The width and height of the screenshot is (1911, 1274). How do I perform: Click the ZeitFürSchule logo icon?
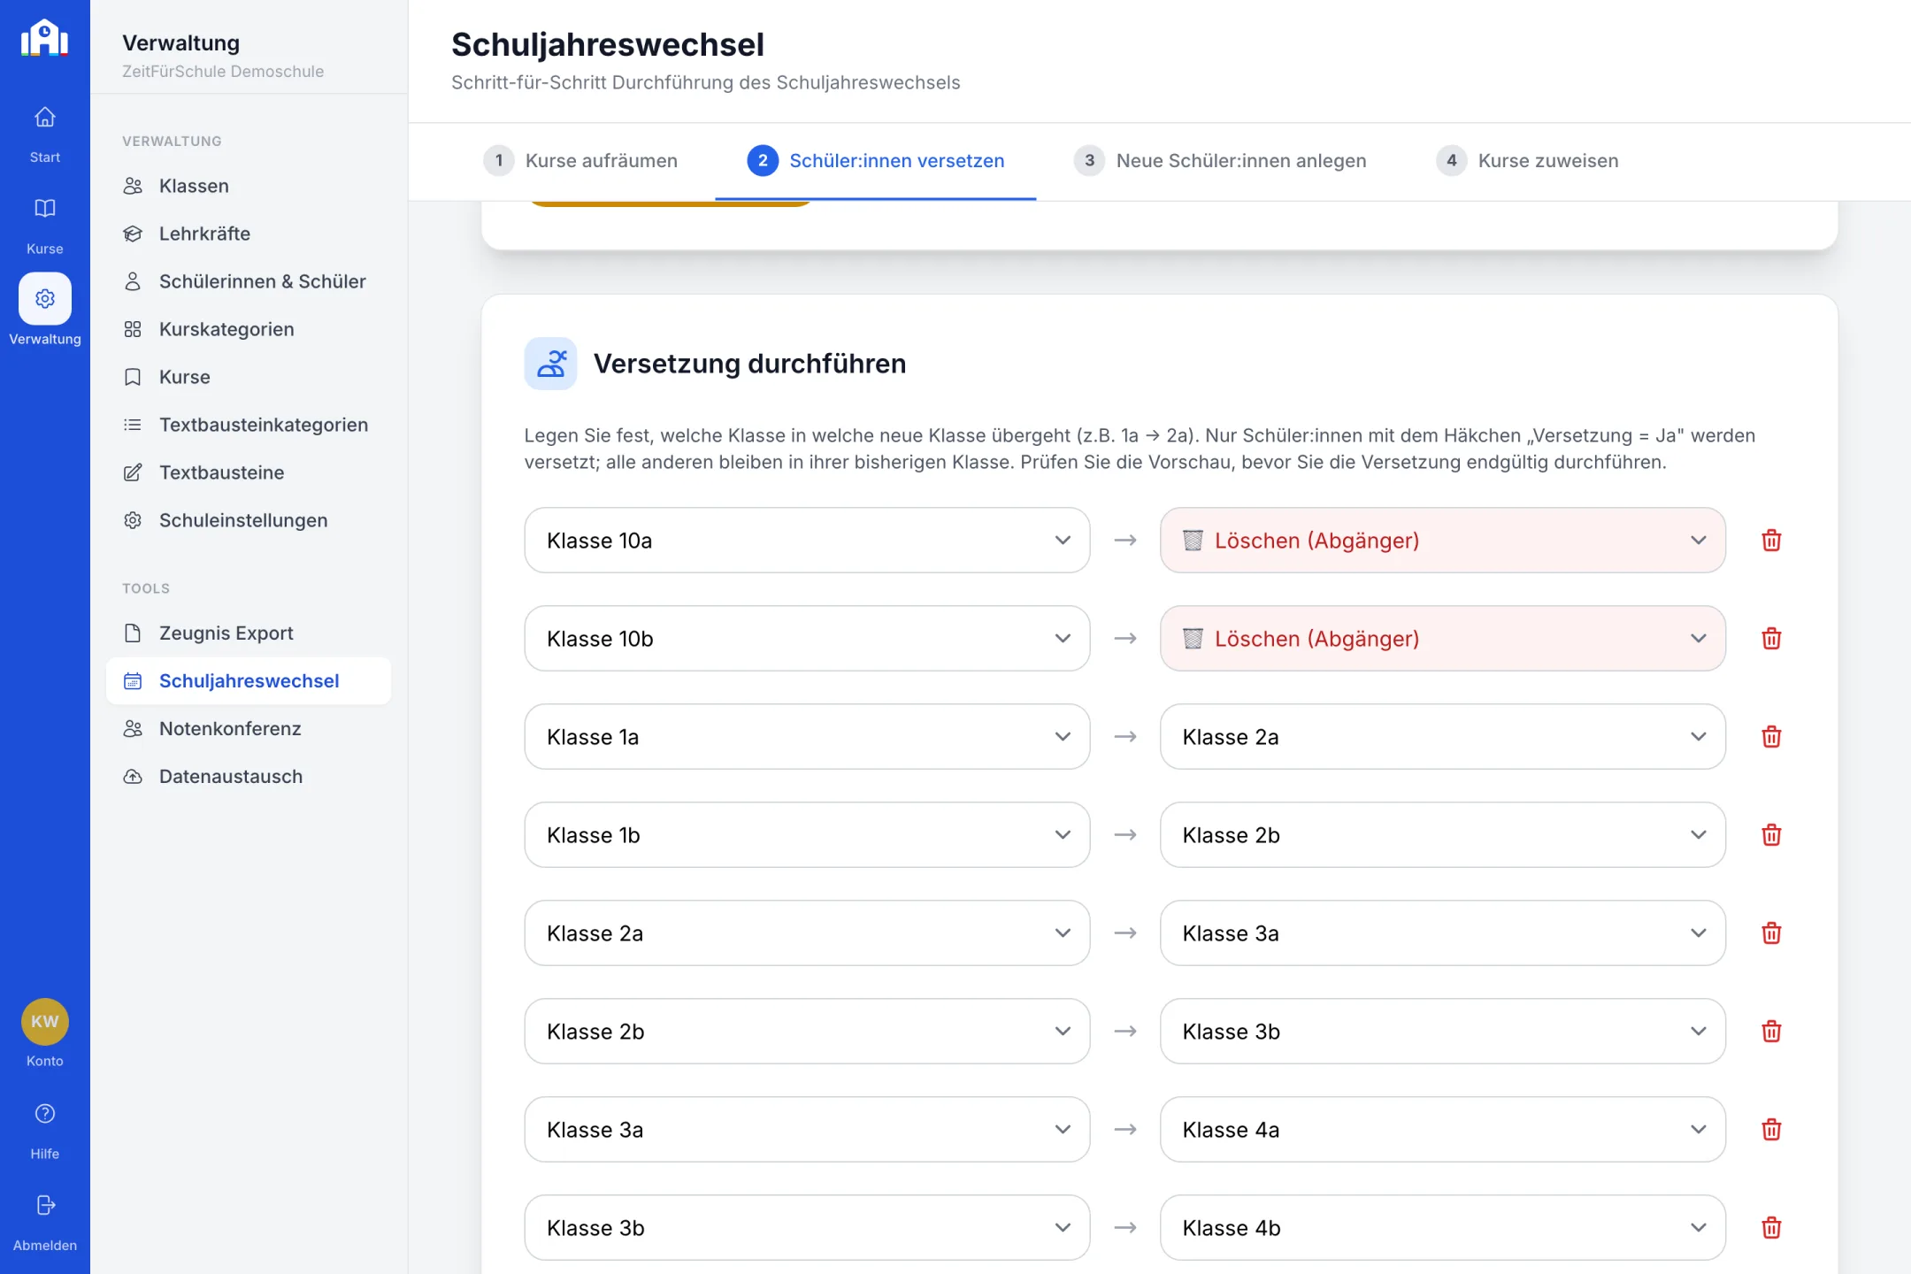44,39
